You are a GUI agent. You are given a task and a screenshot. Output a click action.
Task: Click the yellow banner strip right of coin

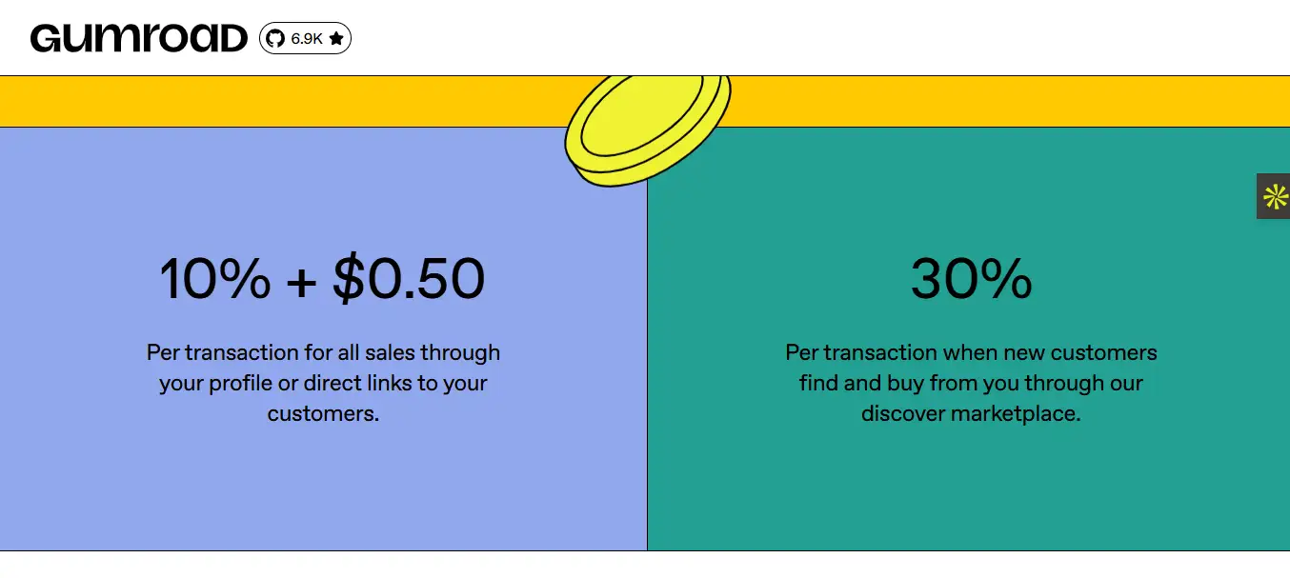point(1000,102)
